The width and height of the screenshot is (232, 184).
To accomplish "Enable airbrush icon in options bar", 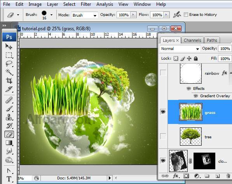I will (x=177, y=15).
